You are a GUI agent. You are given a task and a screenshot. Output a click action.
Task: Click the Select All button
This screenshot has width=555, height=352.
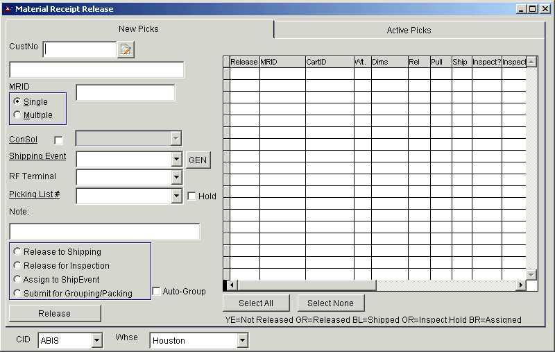click(x=255, y=303)
